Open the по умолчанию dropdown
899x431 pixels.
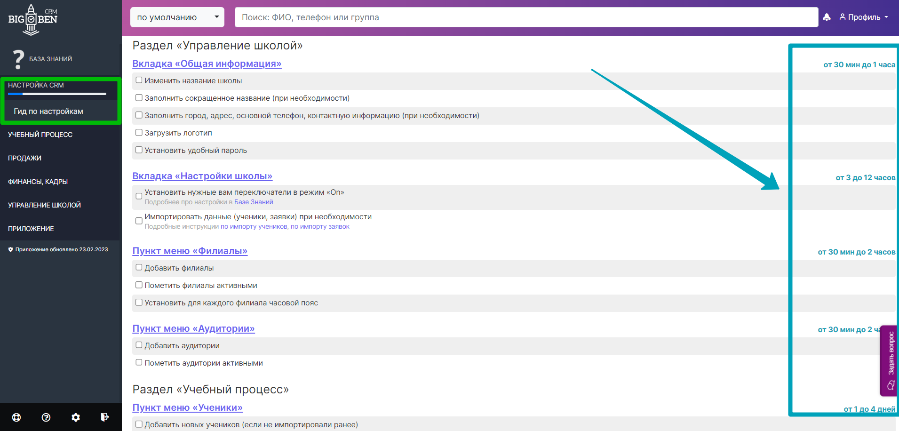pyautogui.click(x=177, y=17)
